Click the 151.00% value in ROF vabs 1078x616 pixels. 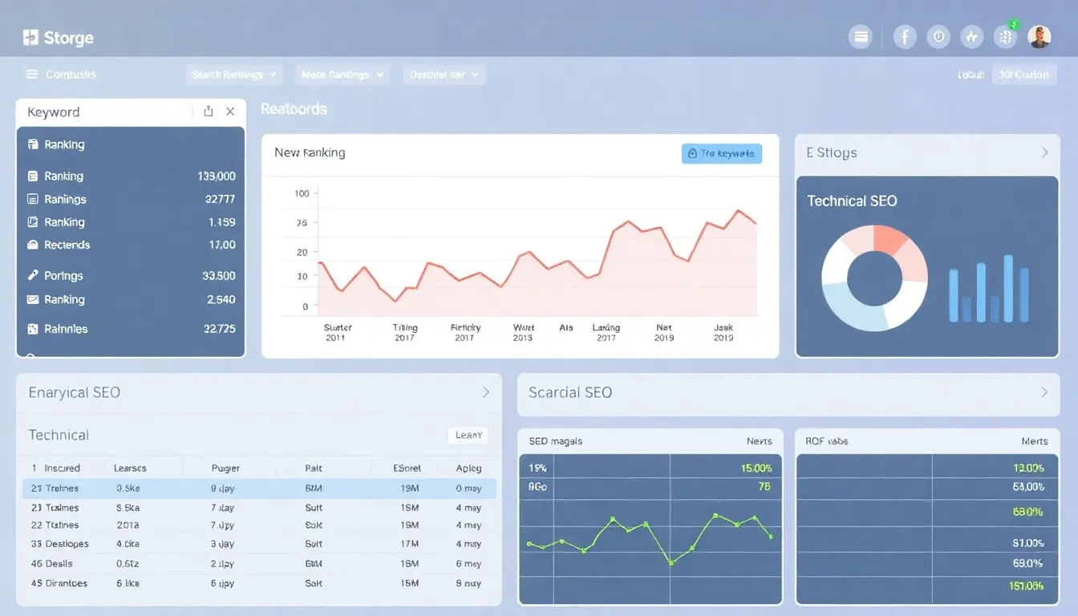tap(1027, 586)
